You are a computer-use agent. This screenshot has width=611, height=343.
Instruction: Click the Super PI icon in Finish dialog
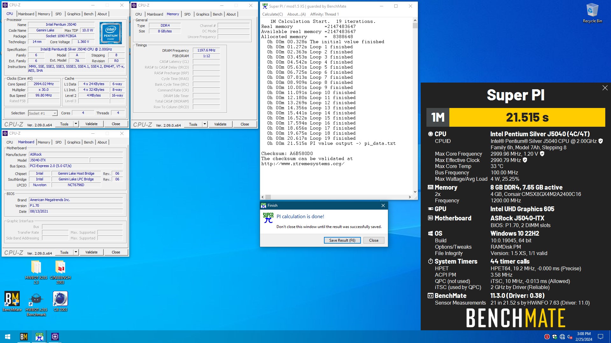268,218
